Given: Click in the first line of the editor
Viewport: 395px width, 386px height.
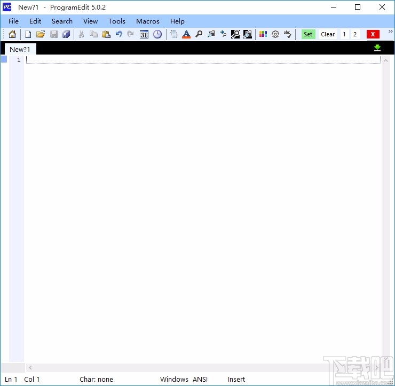Looking at the screenshot, I should click(203, 60).
